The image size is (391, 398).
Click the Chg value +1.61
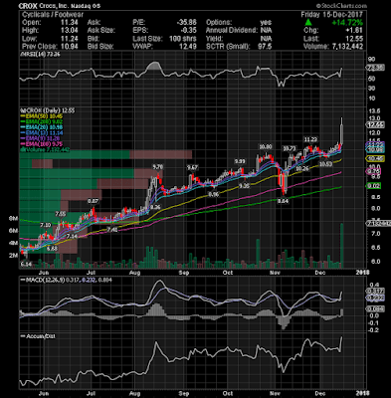click(354, 31)
